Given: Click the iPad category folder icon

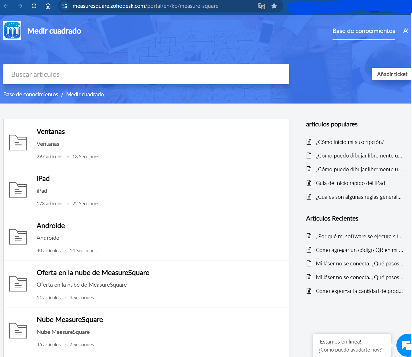Looking at the screenshot, I should (x=18, y=190).
